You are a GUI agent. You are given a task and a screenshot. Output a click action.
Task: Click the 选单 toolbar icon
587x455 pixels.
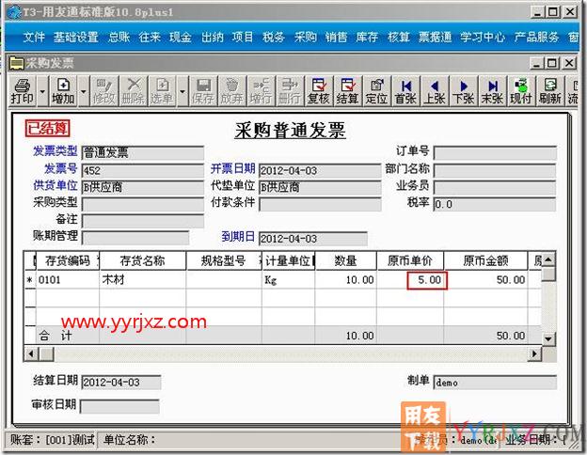(x=162, y=91)
